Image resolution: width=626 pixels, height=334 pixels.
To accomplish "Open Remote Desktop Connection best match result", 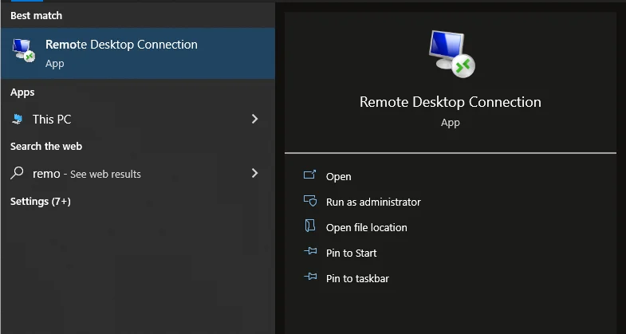I will pyautogui.click(x=138, y=53).
